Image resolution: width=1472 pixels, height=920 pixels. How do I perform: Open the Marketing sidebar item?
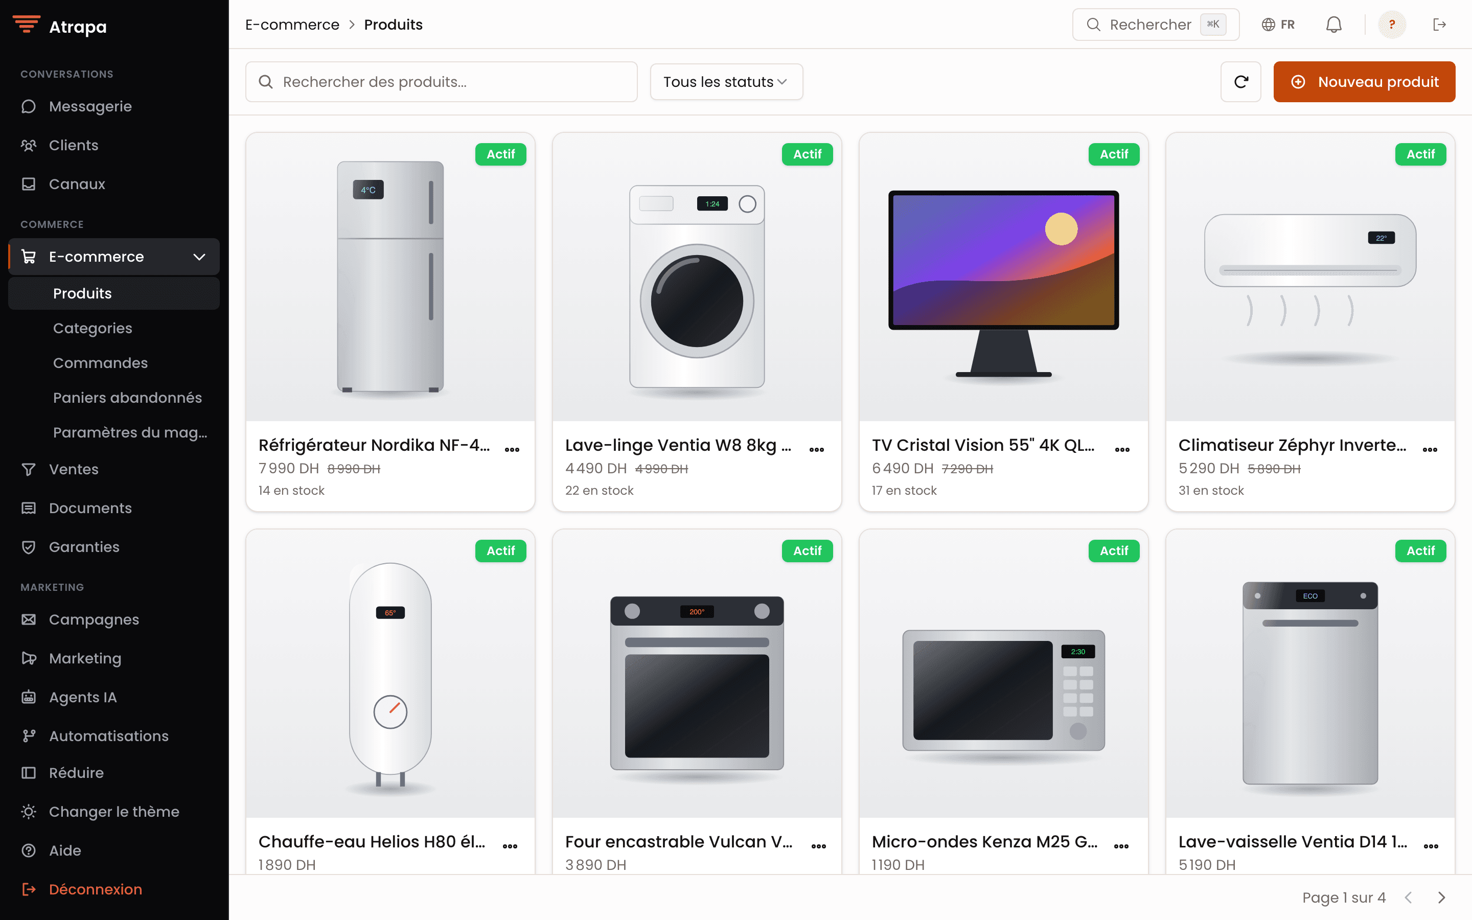[114, 658]
